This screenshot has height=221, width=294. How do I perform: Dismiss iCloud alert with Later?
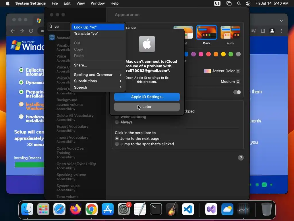[x=147, y=106]
